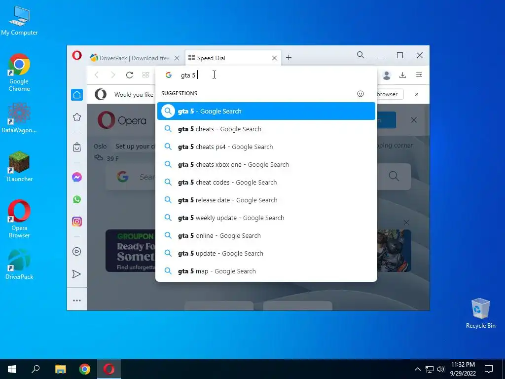505x379 pixels.
Task: Open the network icon in system tray
Action: pyautogui.click(x=430, y=369)
